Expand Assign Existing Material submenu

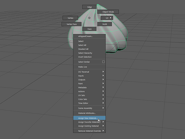click(x=89, y=126)
